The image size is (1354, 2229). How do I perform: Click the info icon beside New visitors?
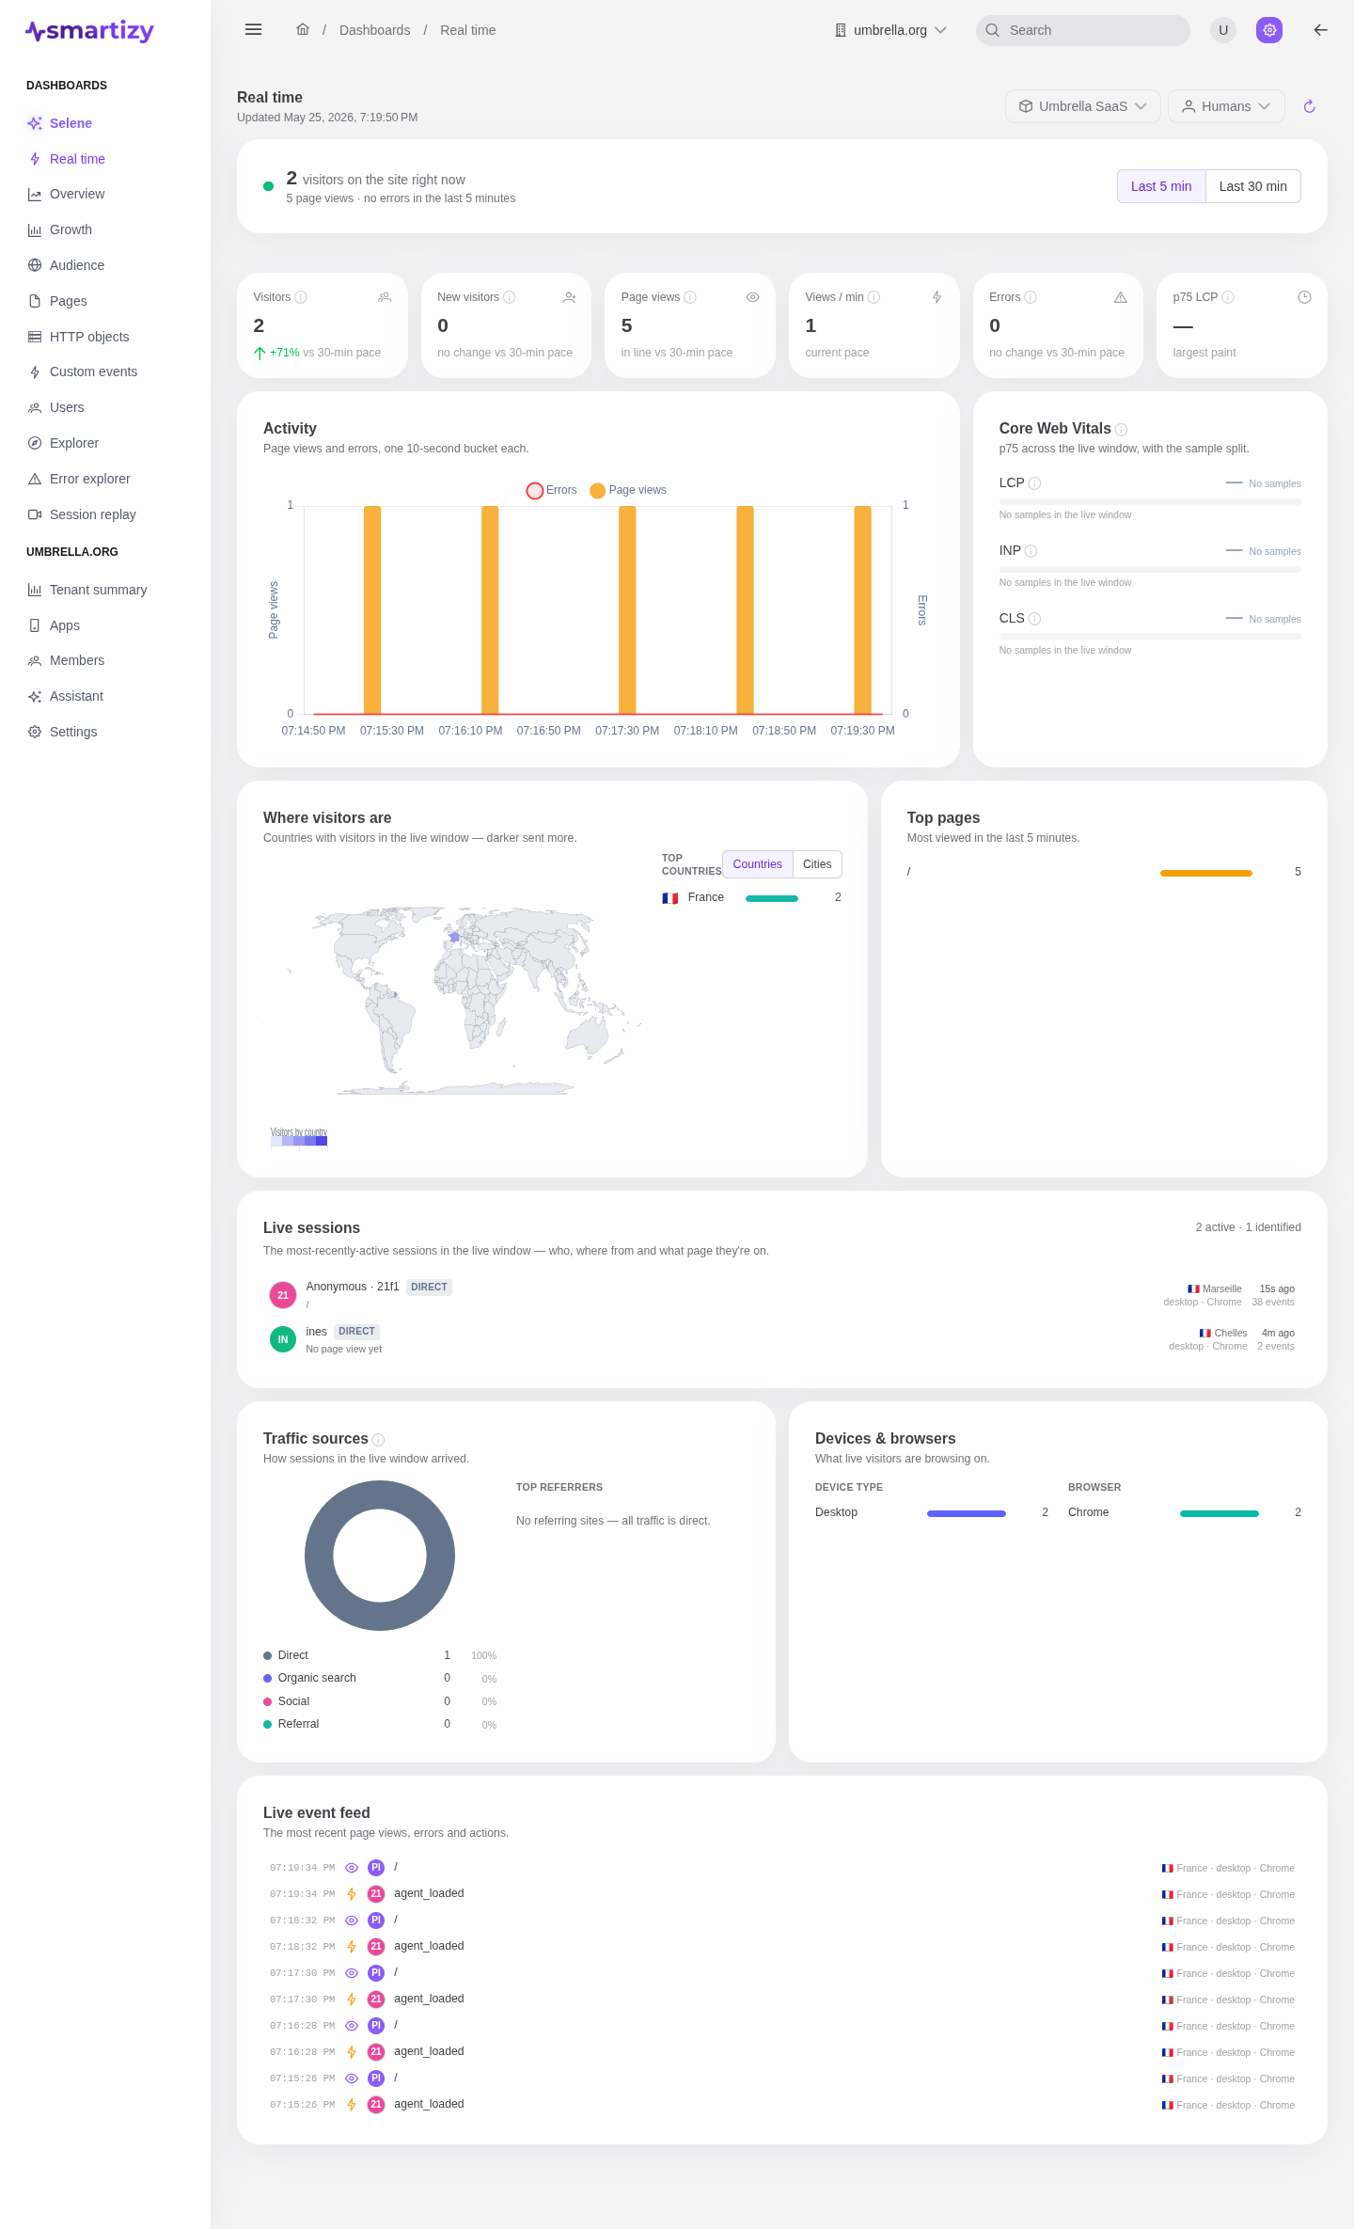pyautogui.click(x=510, y=297)
